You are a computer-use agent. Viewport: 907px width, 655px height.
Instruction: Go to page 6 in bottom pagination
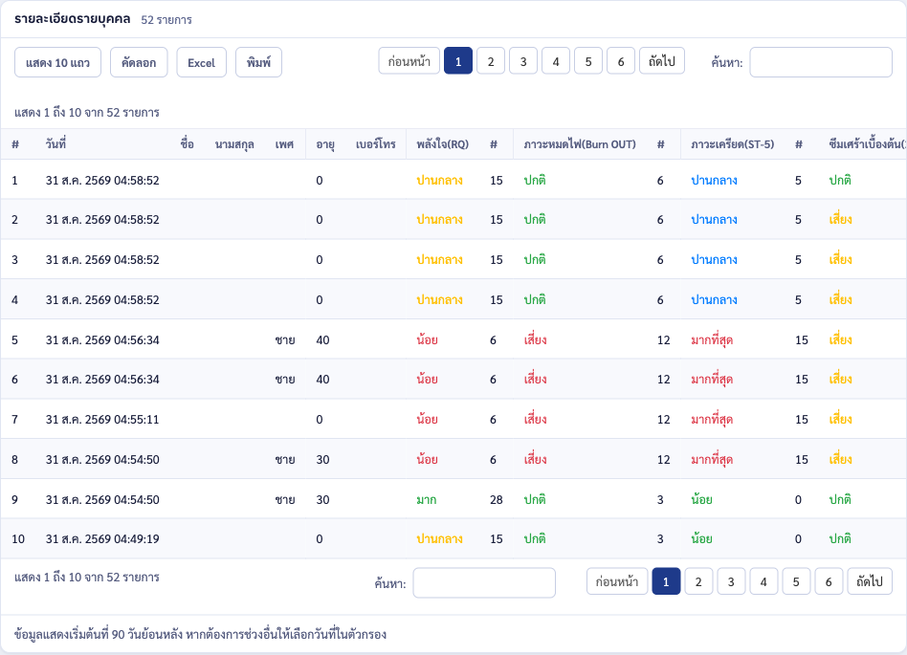pos(829,581)
